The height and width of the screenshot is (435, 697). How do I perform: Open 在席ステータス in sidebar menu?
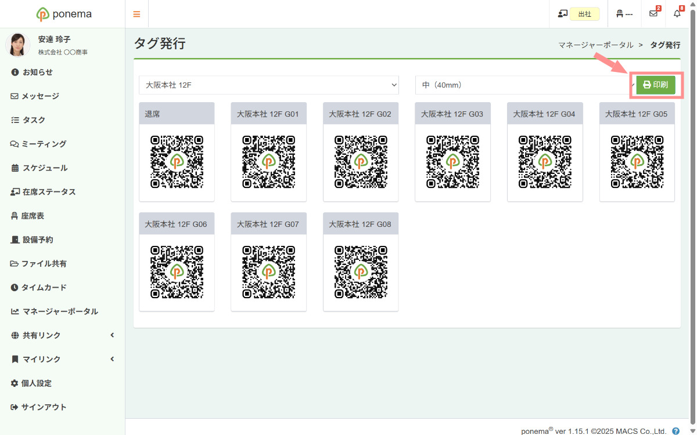click(x=49, y=192)
